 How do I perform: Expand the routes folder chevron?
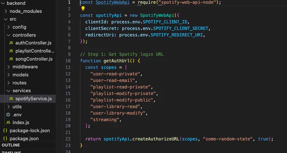tap(8, 83)
